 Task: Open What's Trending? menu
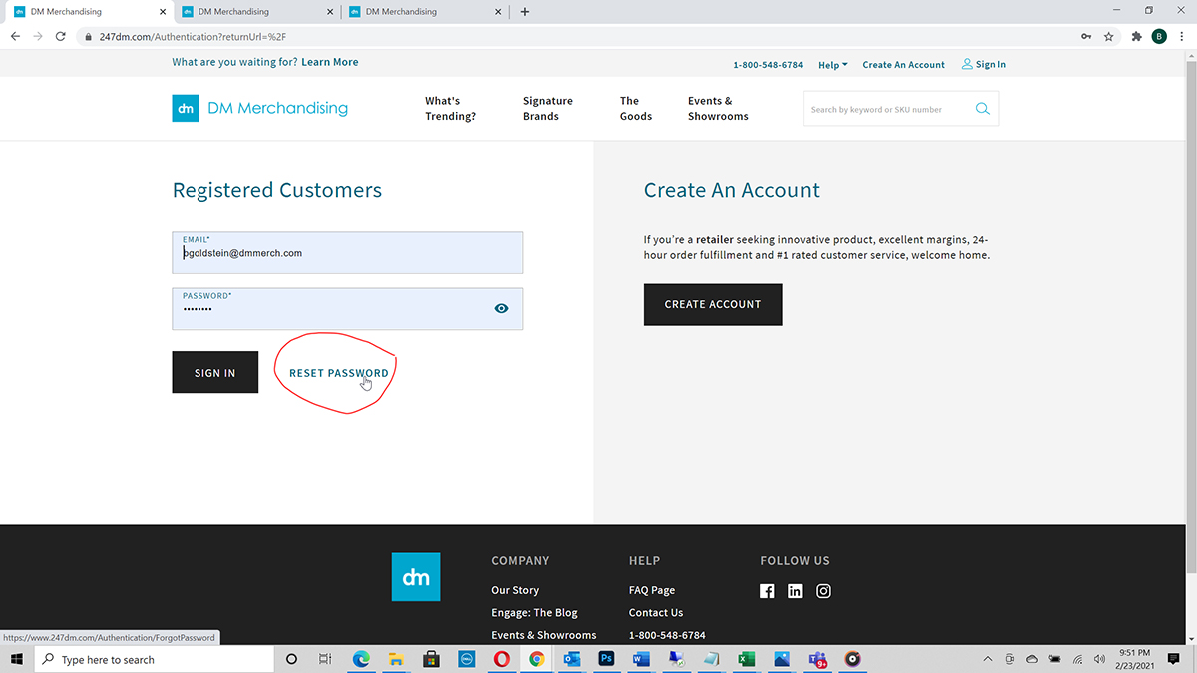pos(450,109)
